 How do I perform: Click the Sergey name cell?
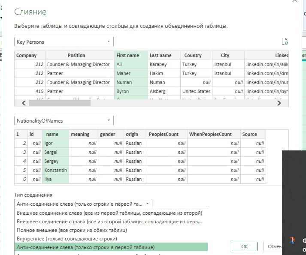point(56,161)
